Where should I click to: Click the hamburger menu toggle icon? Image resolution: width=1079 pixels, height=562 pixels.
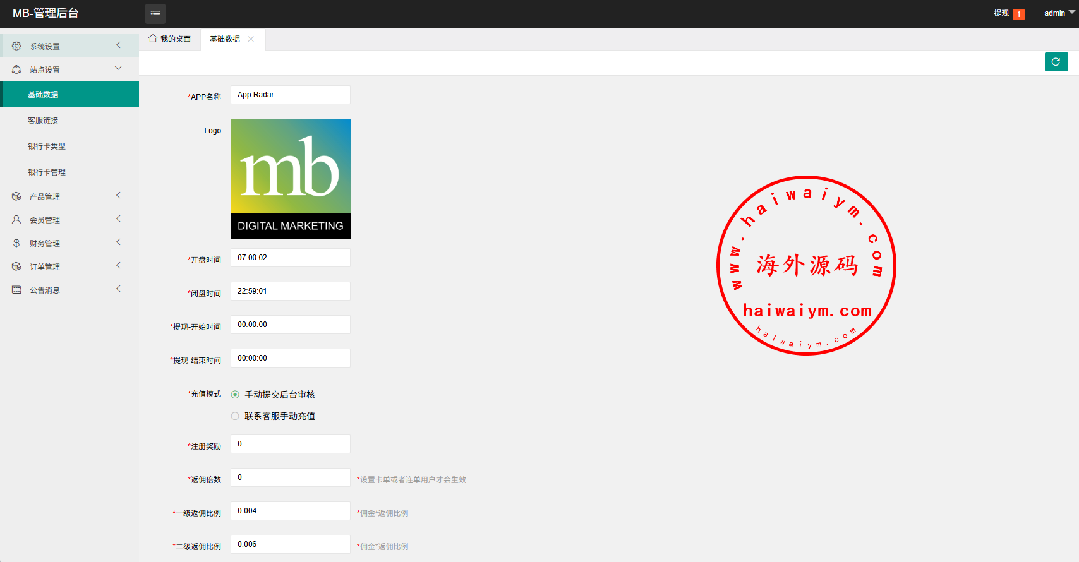155,13
